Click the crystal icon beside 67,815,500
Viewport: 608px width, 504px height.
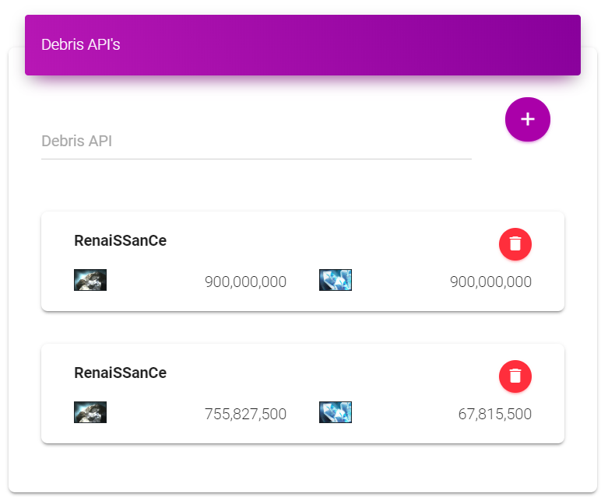(x=336, y=411)
